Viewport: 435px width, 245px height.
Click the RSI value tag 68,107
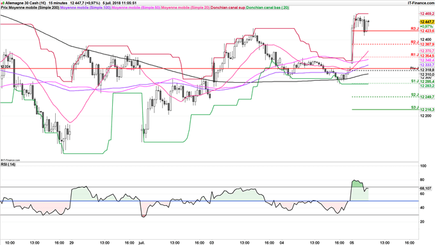tap(426, 189)
